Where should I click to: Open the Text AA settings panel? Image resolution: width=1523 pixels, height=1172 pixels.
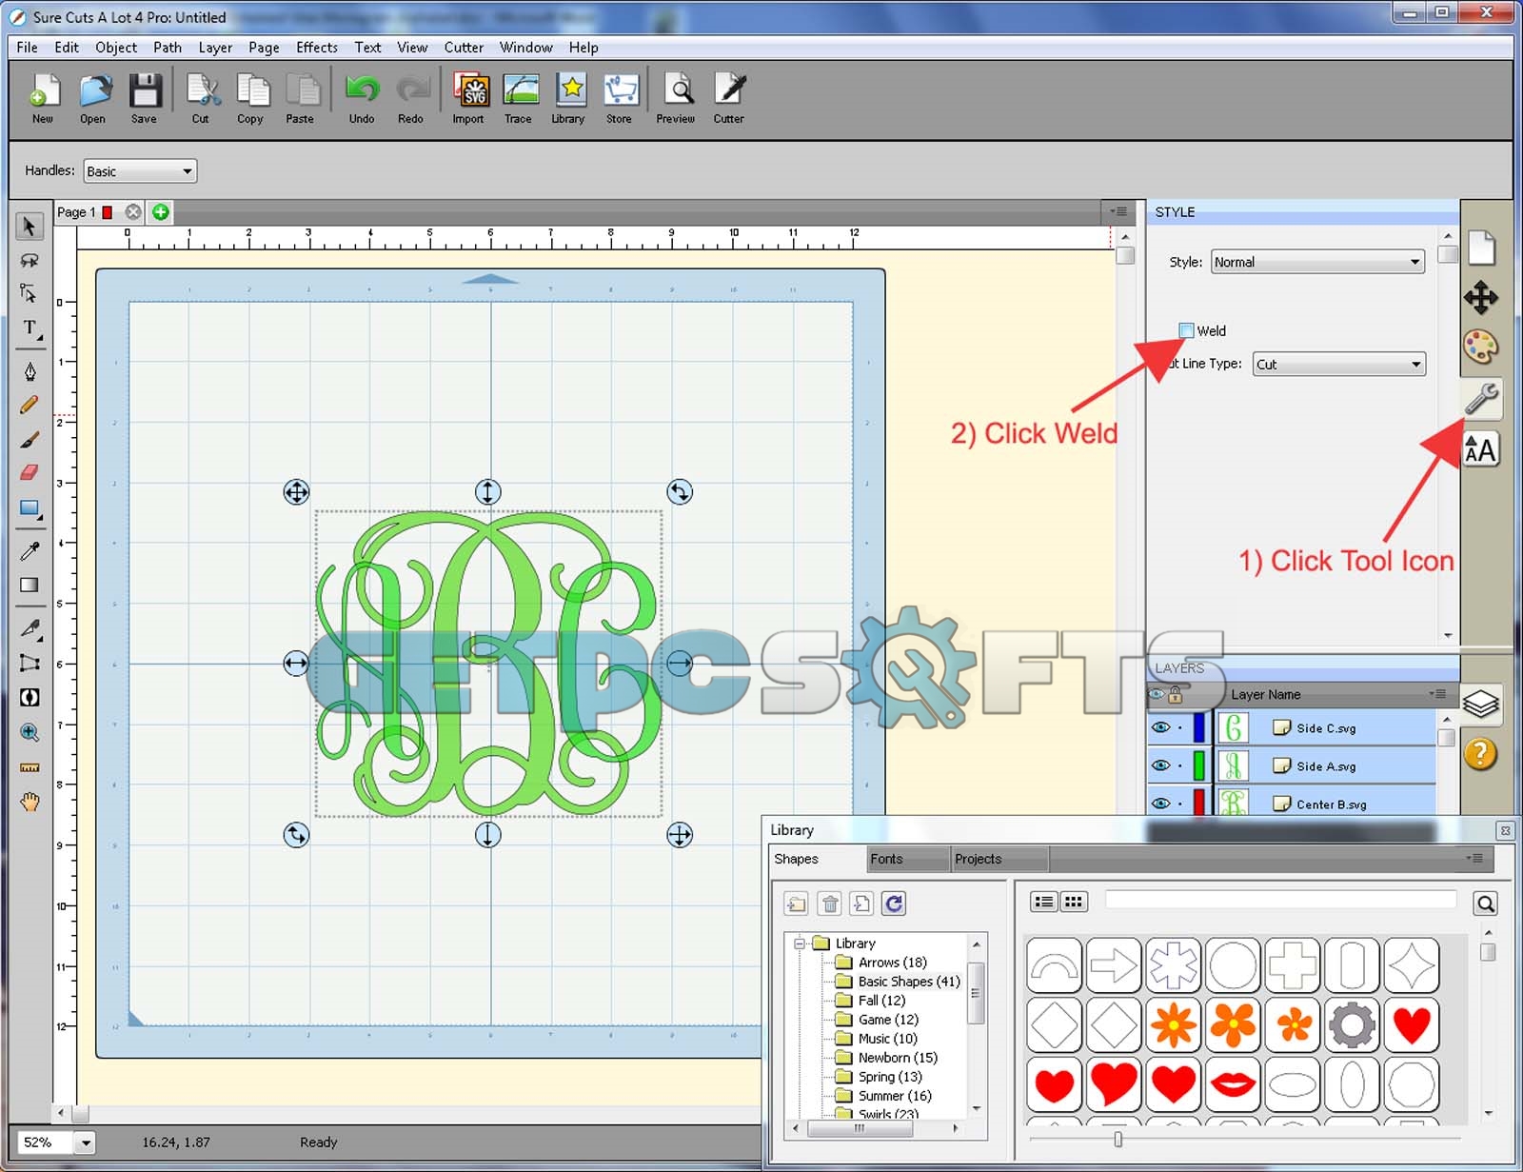point(1481,449)
